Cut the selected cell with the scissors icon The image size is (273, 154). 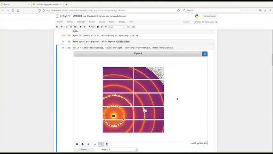[x=67, y=27]
